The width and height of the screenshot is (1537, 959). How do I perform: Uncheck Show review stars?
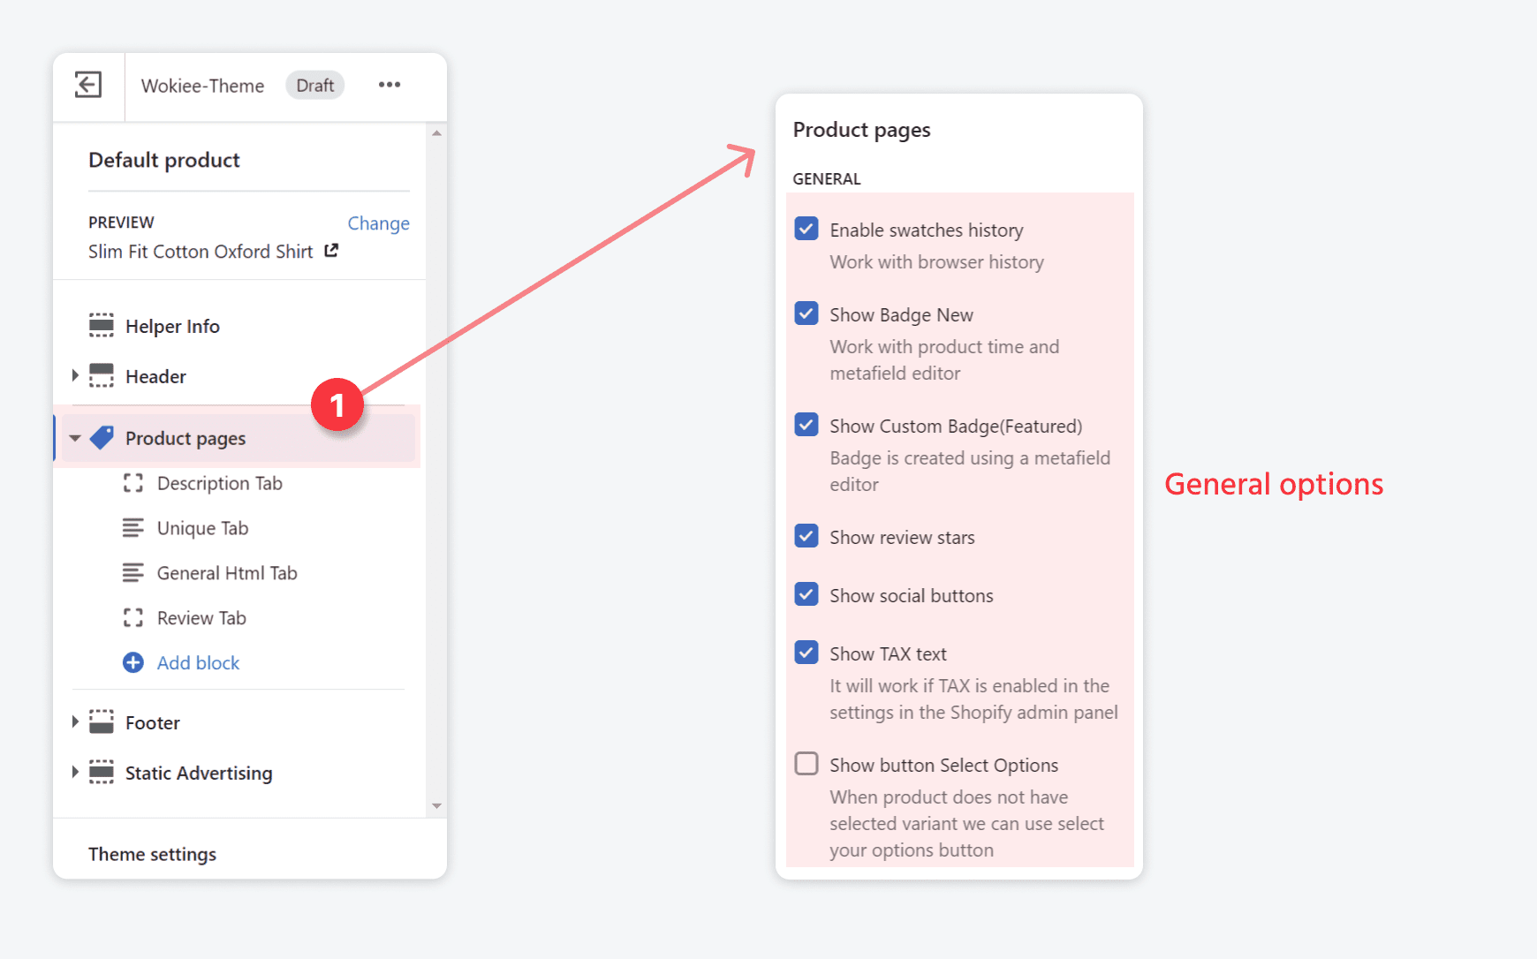click(806, 536)
